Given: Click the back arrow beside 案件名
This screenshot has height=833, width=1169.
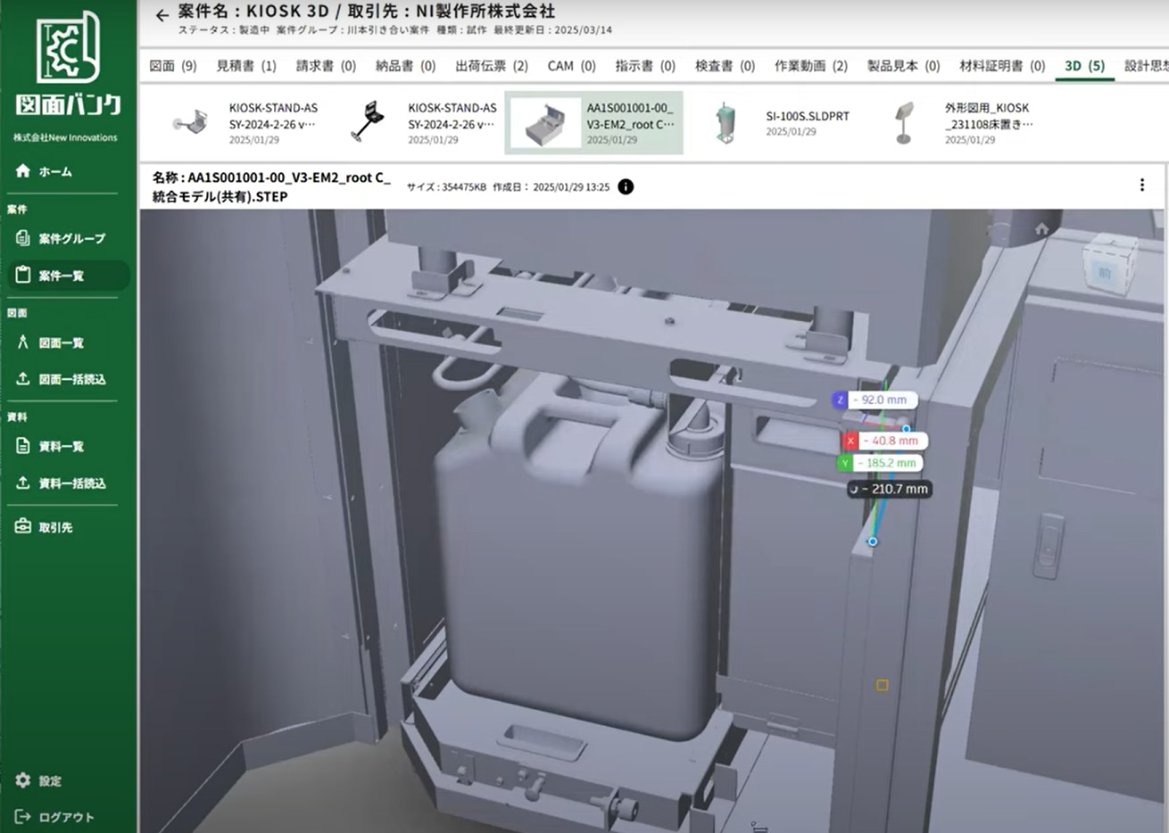Looking at the screenshot, I should pos(162,15).
